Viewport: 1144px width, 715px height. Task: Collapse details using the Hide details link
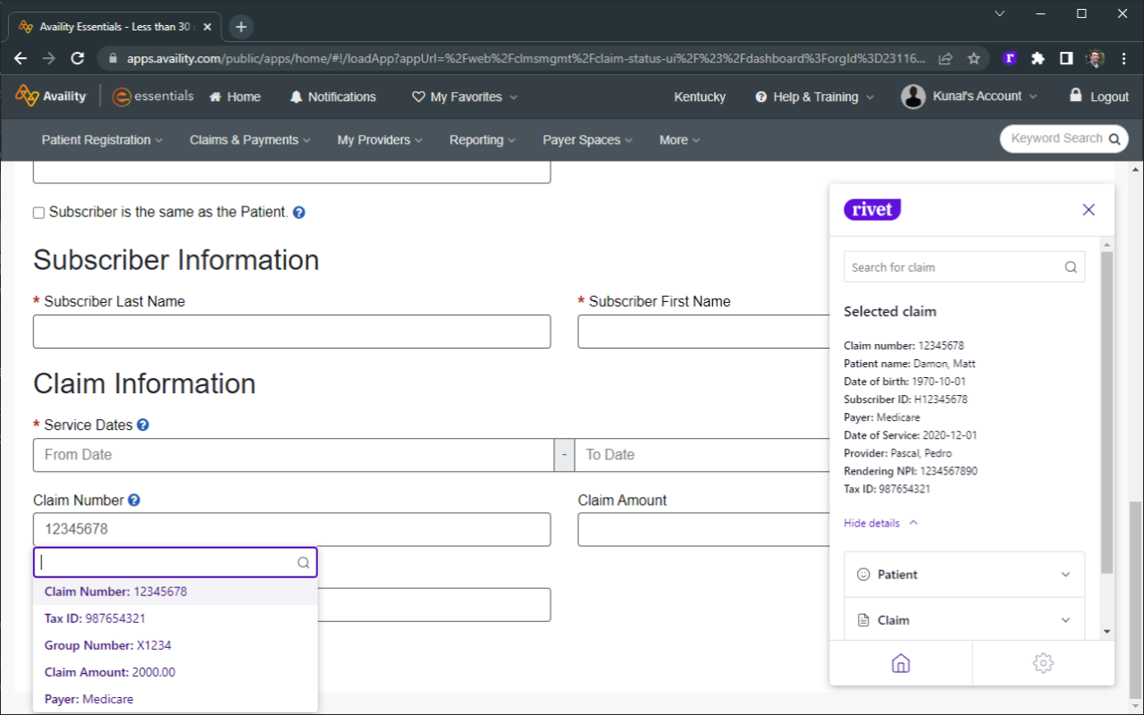pyautogui.click(x=871, y=523)
